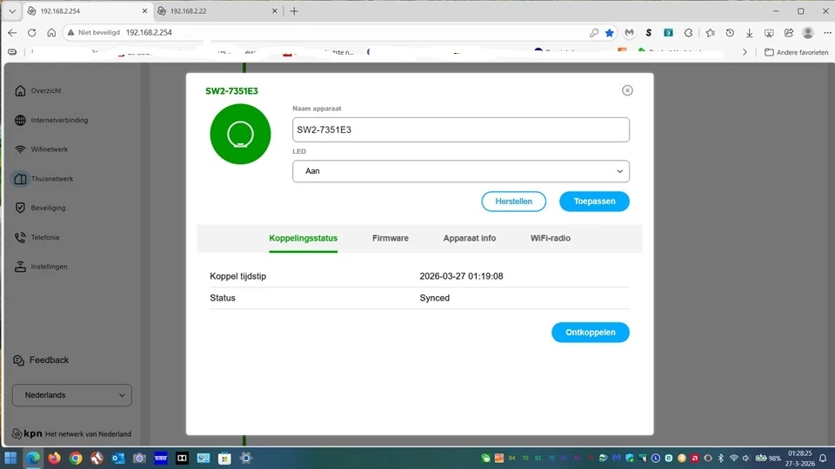
Task: Reload the page
Action: pyautogui.click(x=32, y=32)
